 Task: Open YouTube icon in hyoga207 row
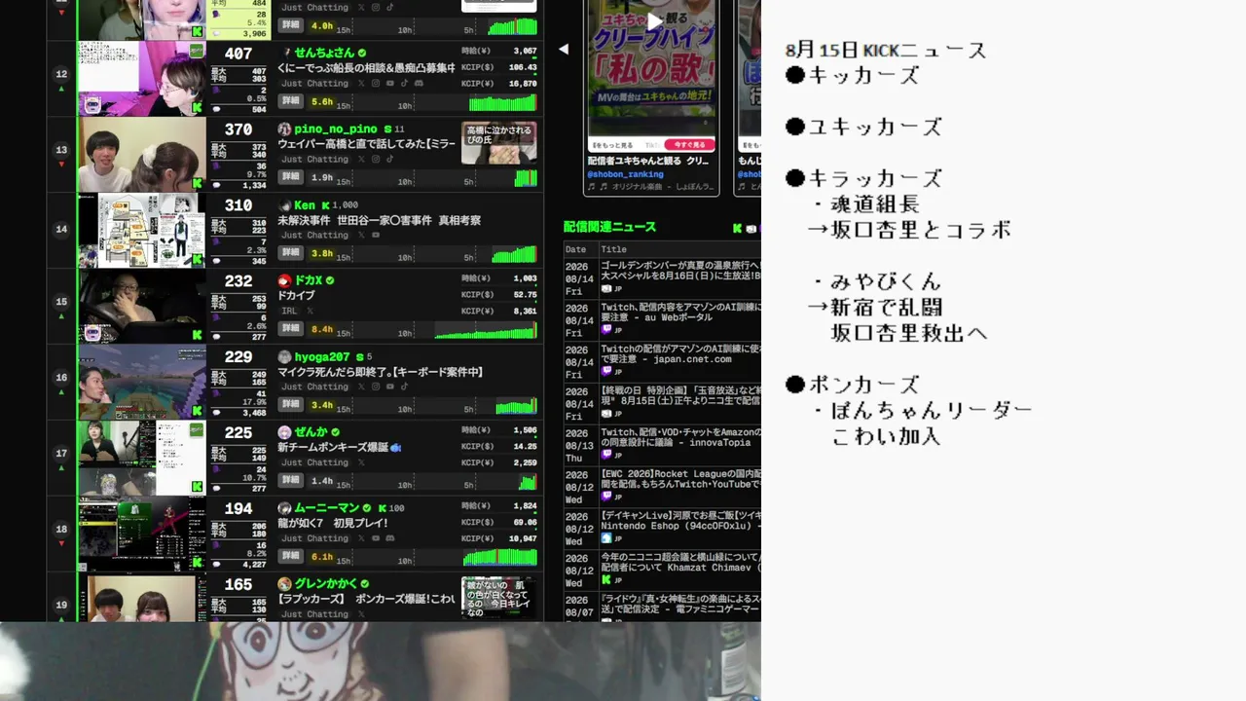(x=390, y=387)
